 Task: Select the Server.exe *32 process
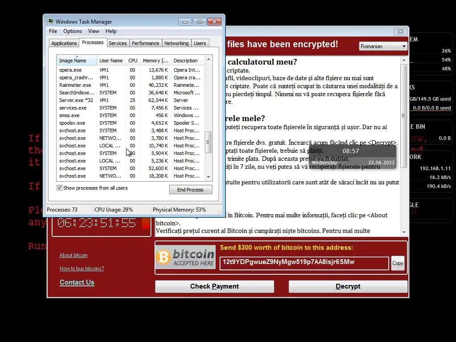131,100
